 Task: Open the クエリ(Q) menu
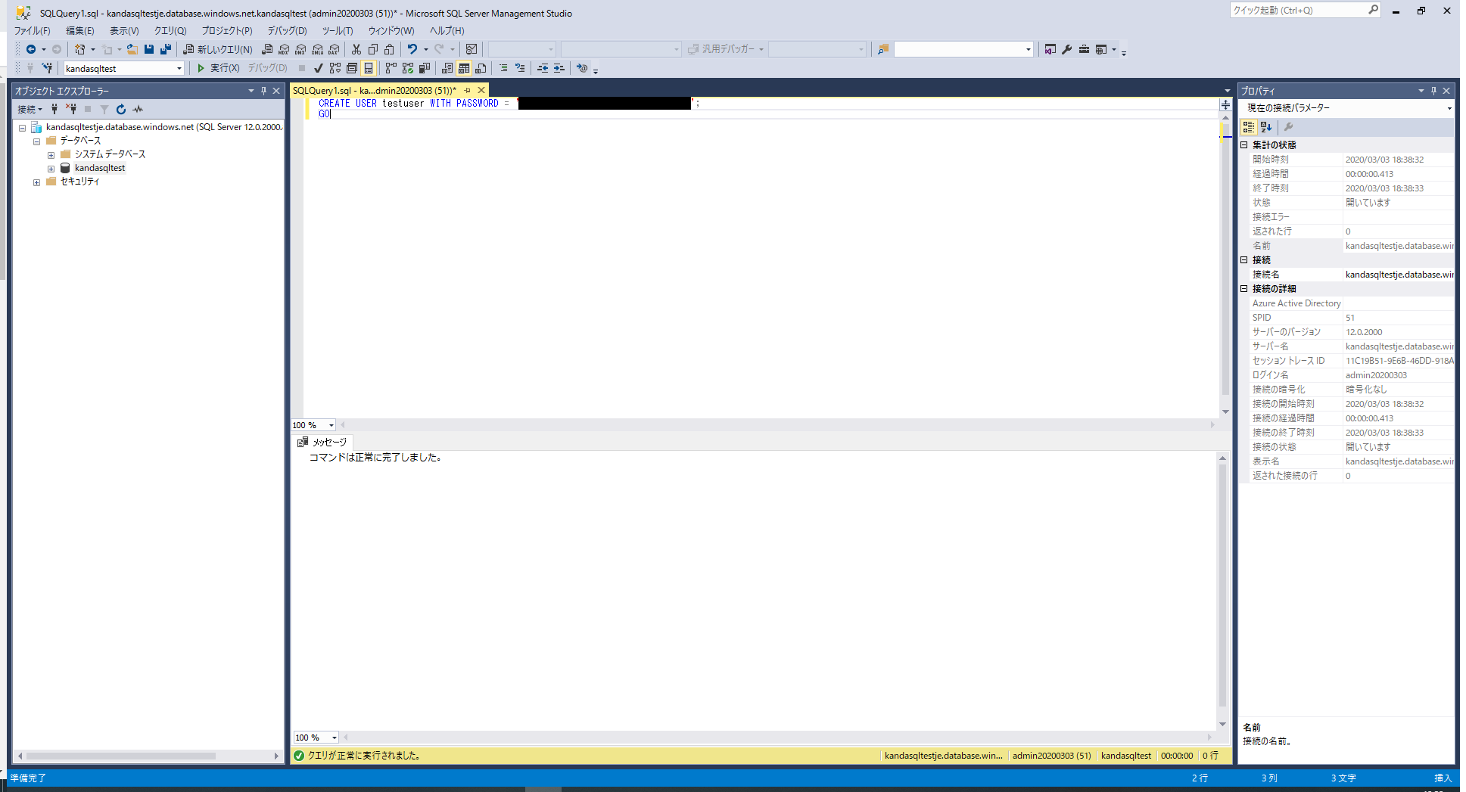coord(170,31)
